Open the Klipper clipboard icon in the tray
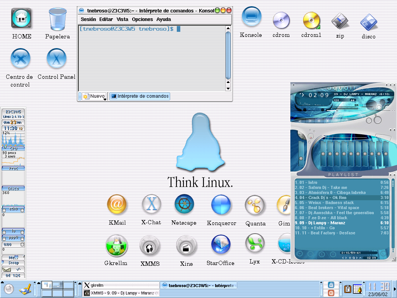397x298 pixels. tap(348, 289)
